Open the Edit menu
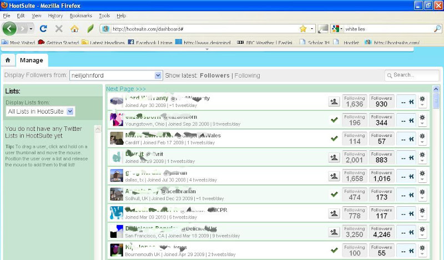The height and width of the screenshot is (260, 444). click(x=21, y=16)
